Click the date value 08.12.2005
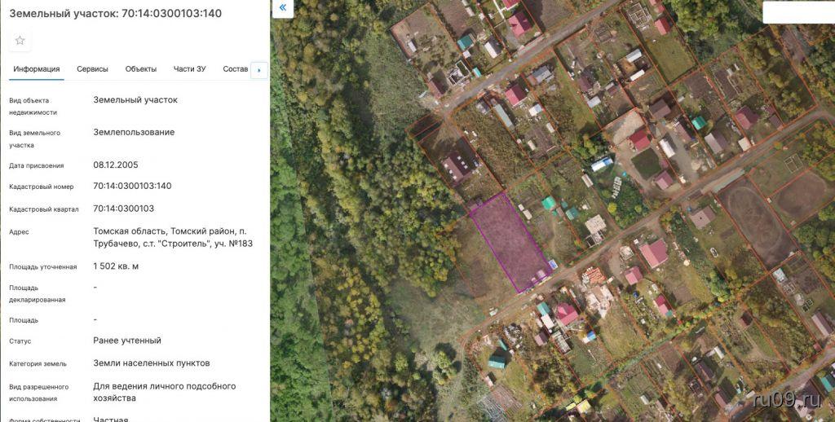 tap(116, 165)
